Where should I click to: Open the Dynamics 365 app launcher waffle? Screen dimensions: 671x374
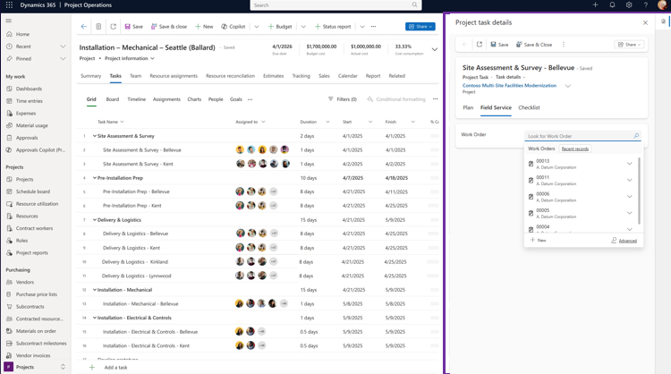[9, 5]
